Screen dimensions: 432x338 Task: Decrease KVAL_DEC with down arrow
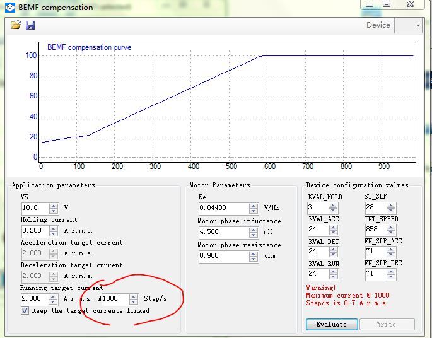click(x=334, y=255)
